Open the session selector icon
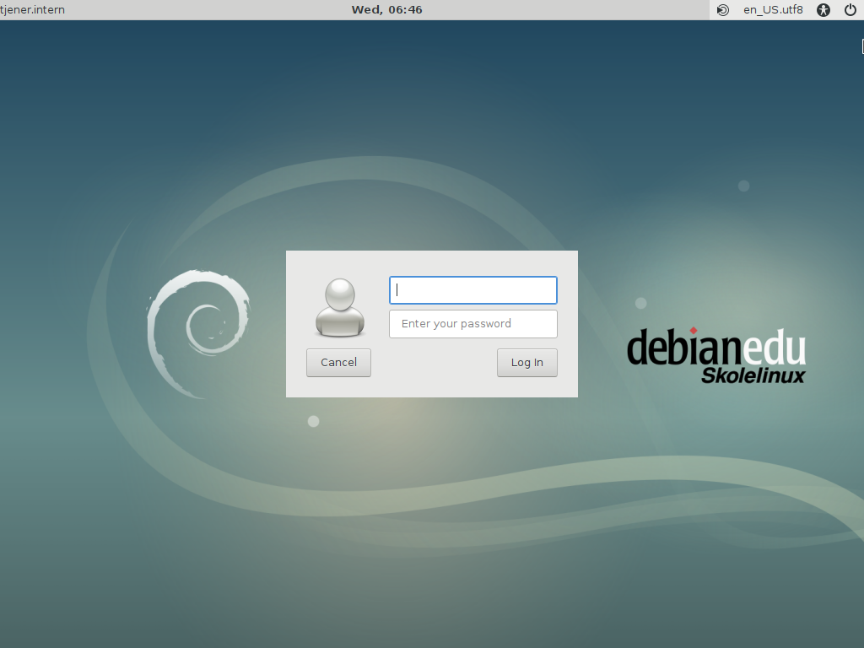864x648 pixels. tap(723, 10)
